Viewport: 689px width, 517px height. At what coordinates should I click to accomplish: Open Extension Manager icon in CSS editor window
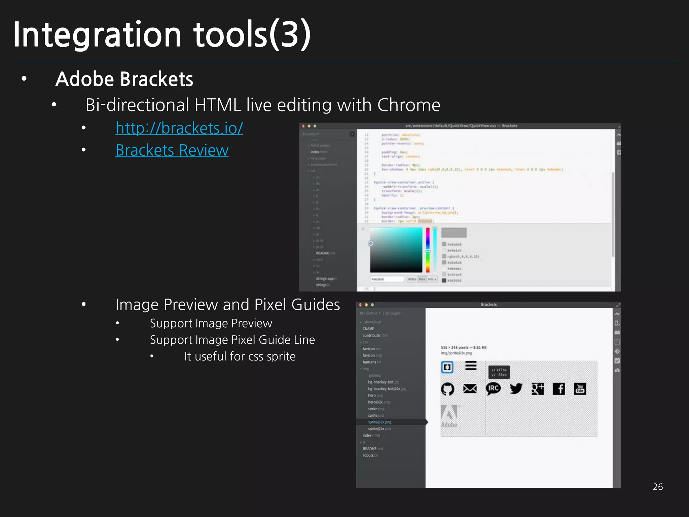pyautogui.click(x=618, y=143)
